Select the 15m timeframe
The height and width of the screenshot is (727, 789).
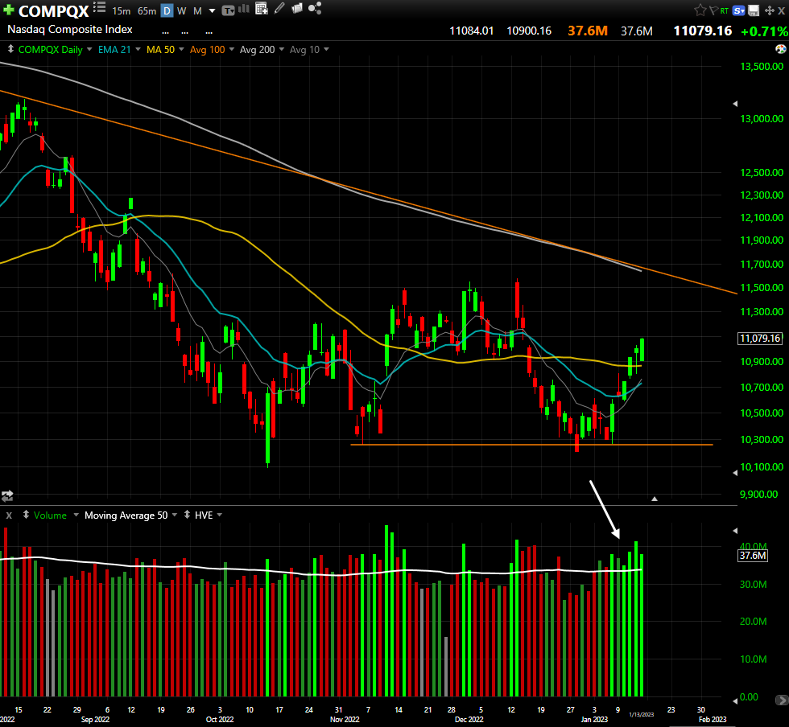coord(122,10)
